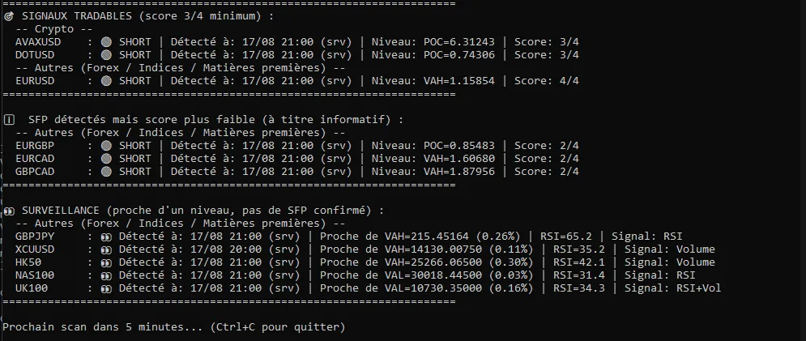
Task: Click the eyes icon on GBPJPY row
Action: point(106,237)
